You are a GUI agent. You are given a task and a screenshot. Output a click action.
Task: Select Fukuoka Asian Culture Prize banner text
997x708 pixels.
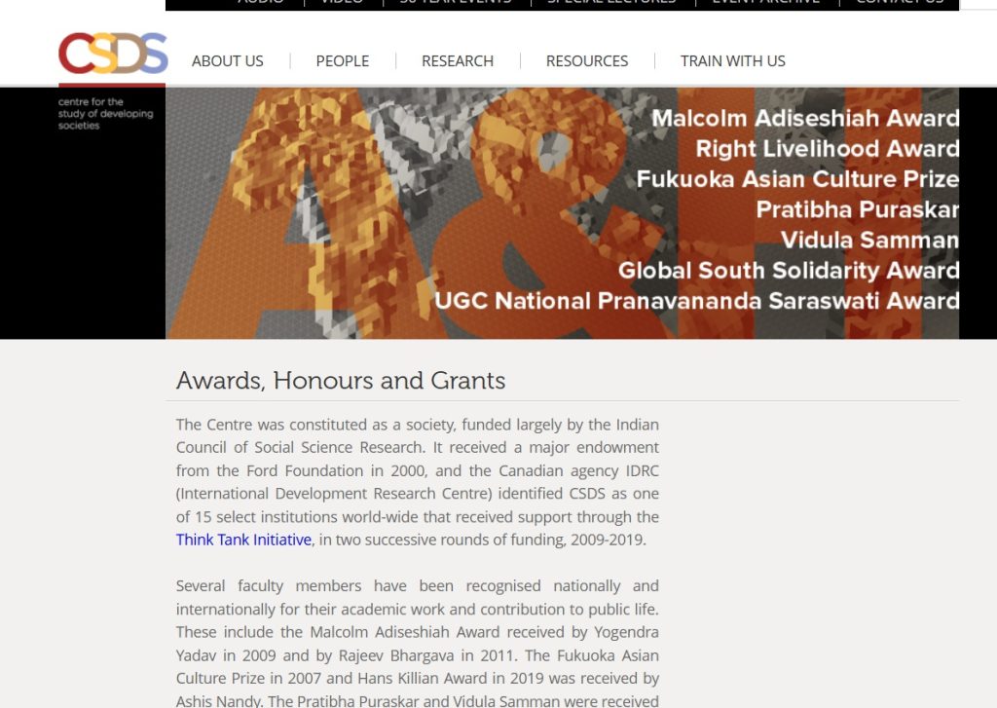tap(796, 179)
